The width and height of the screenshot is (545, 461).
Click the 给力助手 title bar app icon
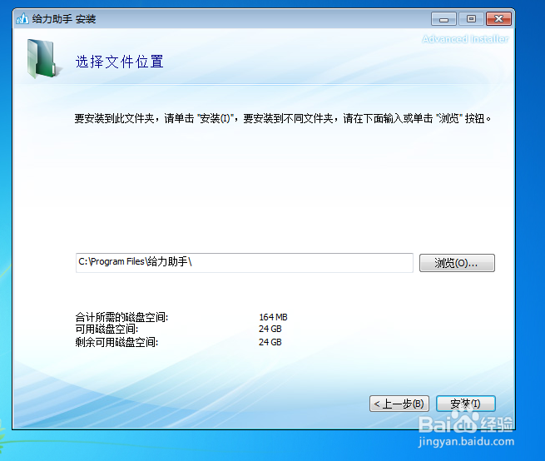coord(22,18)
